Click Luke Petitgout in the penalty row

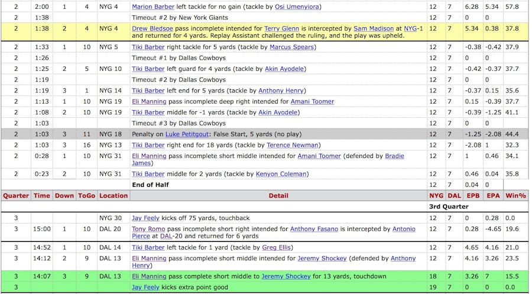click(x=186, y=134)
